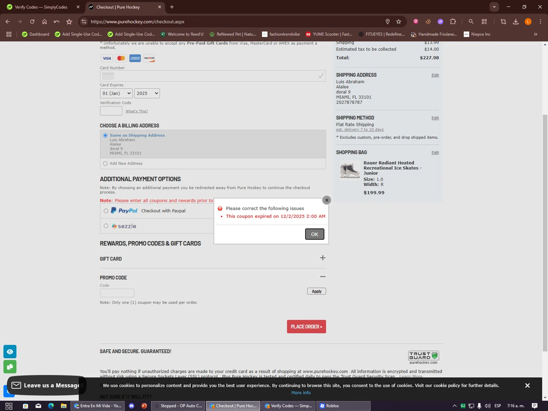Open est. delivery 7 to 10 days link

coord(360,129)
